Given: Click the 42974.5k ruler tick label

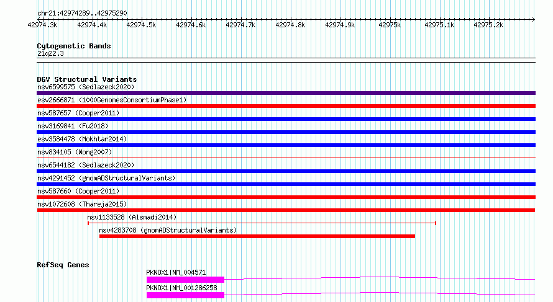Looking at the screenshot, I should pos(141,25).
